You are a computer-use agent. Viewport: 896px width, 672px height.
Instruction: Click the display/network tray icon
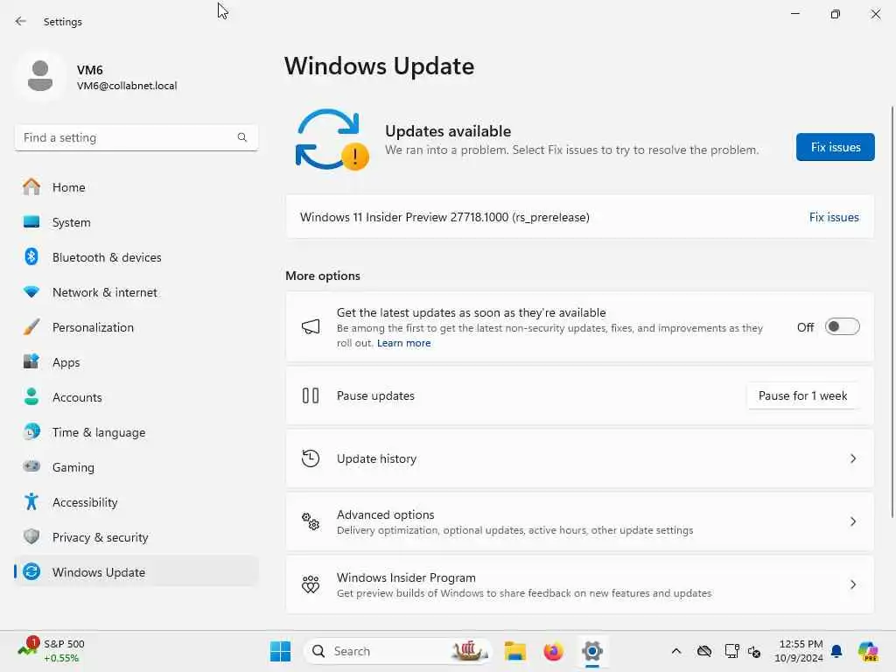click(x=731, y=651)
